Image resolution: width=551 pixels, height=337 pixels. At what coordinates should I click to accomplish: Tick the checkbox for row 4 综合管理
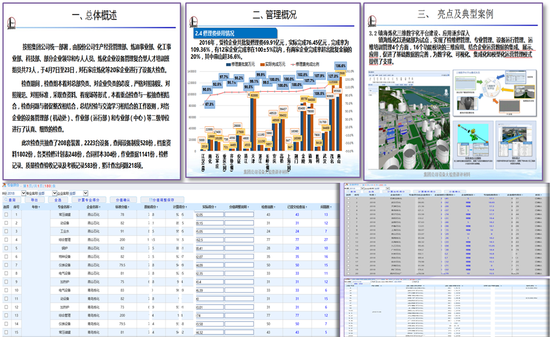tap(6, 240)
